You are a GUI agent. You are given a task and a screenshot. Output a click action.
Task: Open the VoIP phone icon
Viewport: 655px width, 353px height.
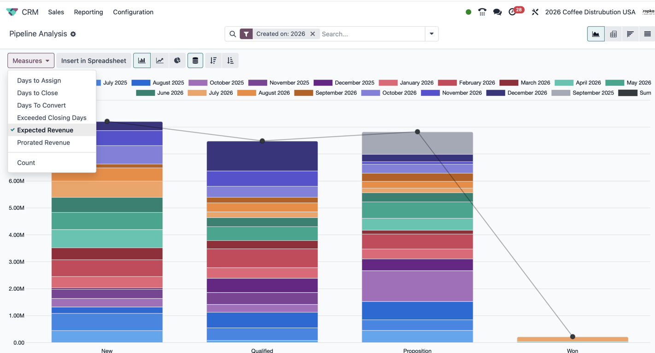click(x=482, y=12)
